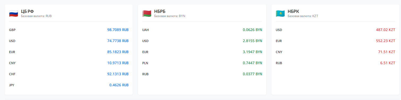Open the ЦБ РФ card heading
The width and height of the screenshot is (401, 100).
tap(27, 11)
